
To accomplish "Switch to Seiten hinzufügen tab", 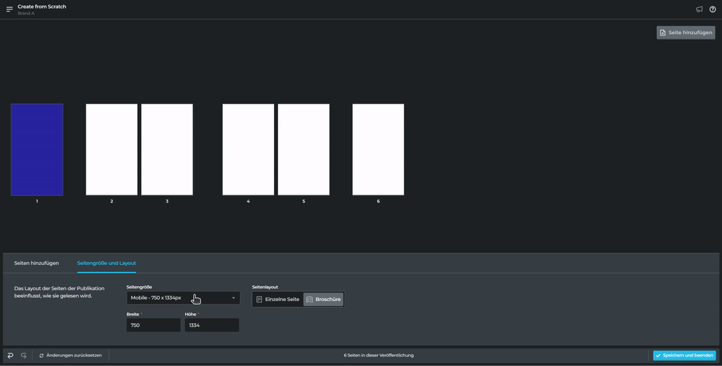I will tap(37, 263).
